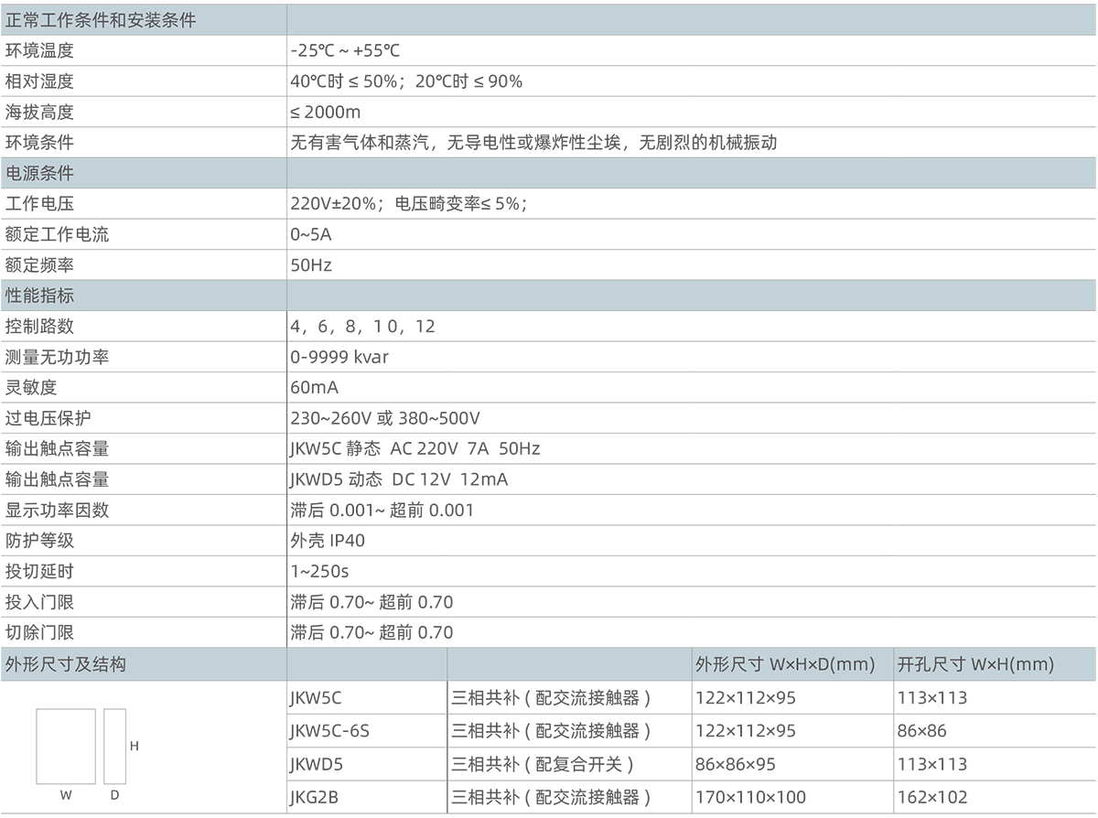Click last diamond bullet in 性能指标 section

coord(282,631)
